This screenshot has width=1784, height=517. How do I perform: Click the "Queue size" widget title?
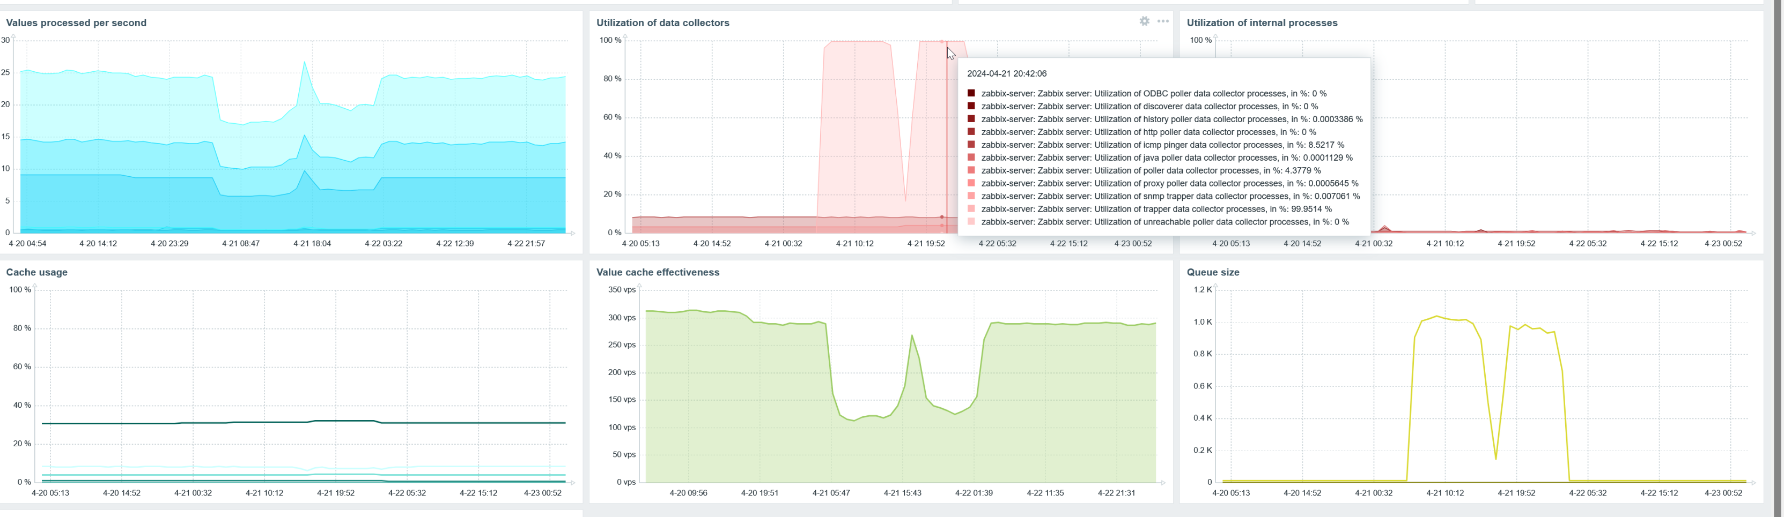click(x=1213, y=272)
